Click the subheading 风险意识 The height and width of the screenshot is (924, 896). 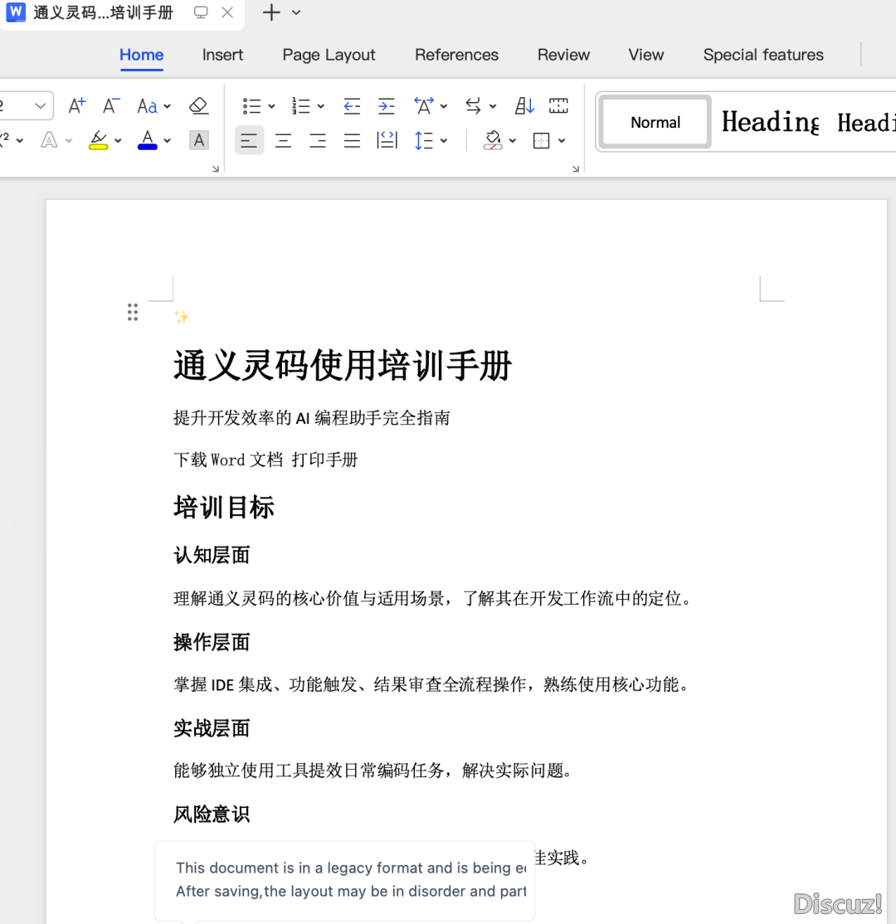(212, 815)
